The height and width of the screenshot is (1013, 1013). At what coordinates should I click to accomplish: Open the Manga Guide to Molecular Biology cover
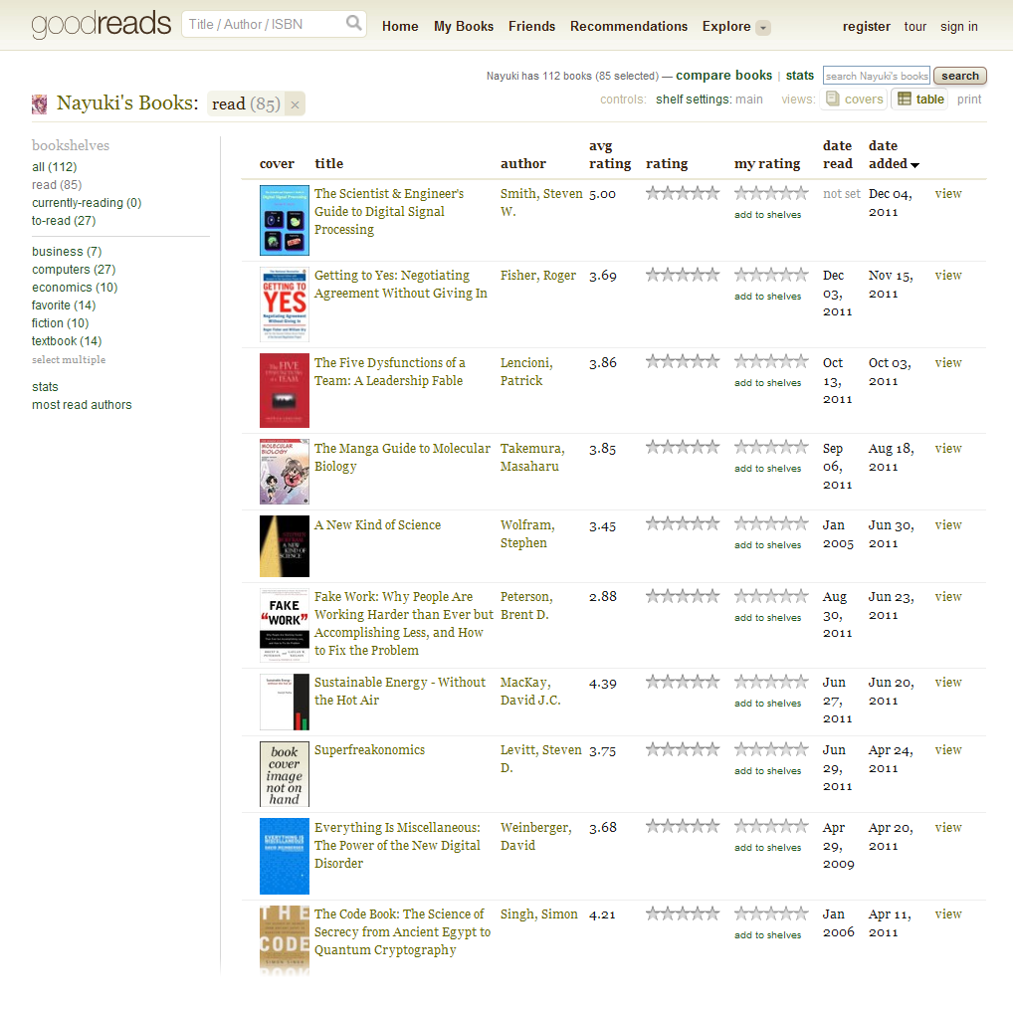pyautogui.click(x=285, y=472)
